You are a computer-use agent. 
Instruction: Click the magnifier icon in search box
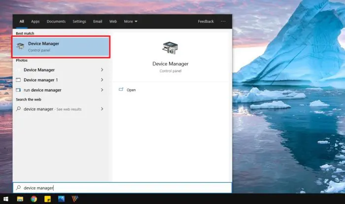click(19, 188)
